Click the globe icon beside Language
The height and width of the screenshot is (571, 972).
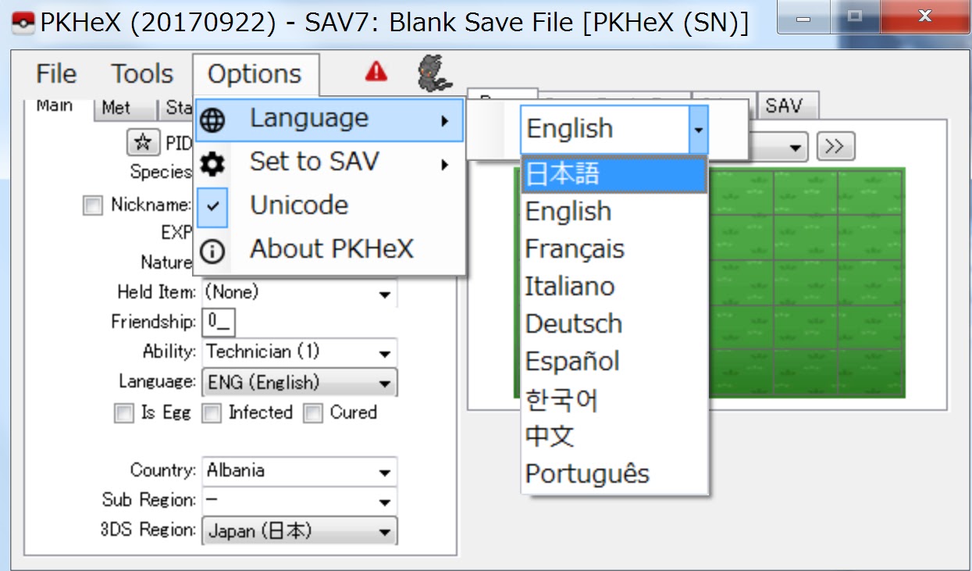point(212,120)
